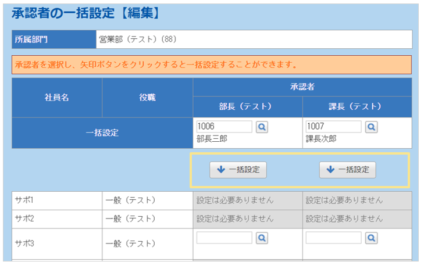
Task: Click the サポ2 employee name cell
Action: pyautogui.click(x=57, y=219)
